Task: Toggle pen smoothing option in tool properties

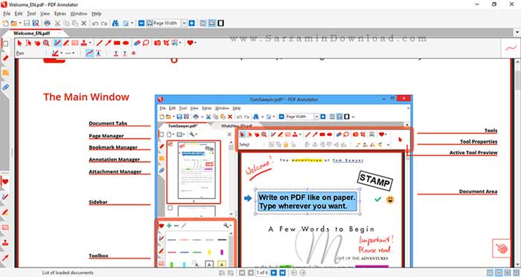Action: click(x=89, y=53)
